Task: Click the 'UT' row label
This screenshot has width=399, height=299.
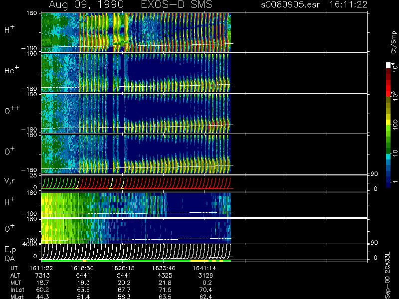Action: [x=14, y=268]
